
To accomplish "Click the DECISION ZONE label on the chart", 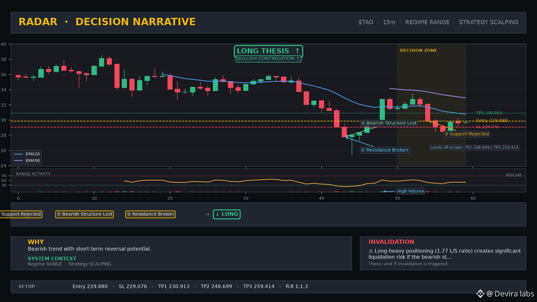I will (x=418, y=50).
